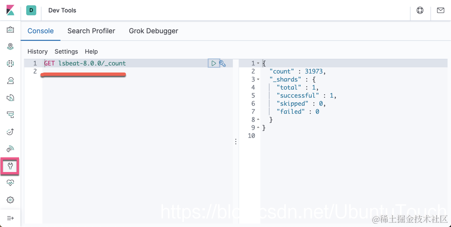451x227 pixels.
Task: Open the Logs sidebar icon
Action: click(10, 98)
